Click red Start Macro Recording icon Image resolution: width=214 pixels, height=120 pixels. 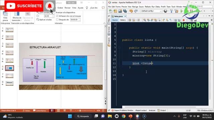pyautogui.click(x=184, y=20)
